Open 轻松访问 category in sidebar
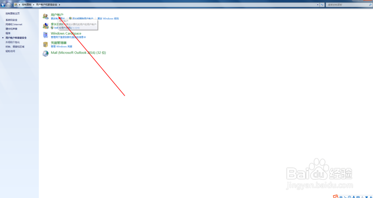 10,51
